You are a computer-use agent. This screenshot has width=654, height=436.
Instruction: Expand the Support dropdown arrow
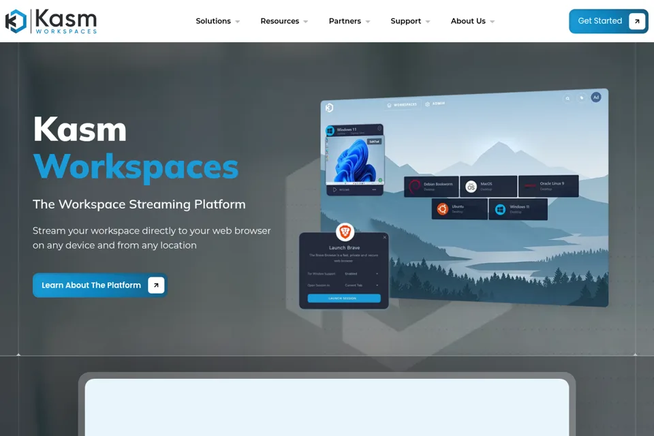[428, 22]
